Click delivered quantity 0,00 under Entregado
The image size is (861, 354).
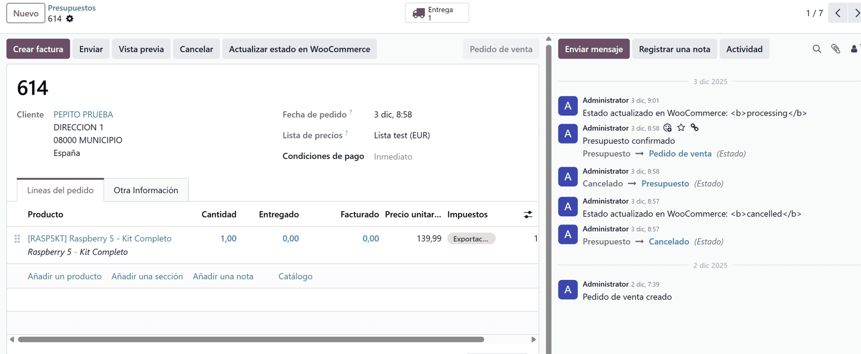[x=291, y=239]
